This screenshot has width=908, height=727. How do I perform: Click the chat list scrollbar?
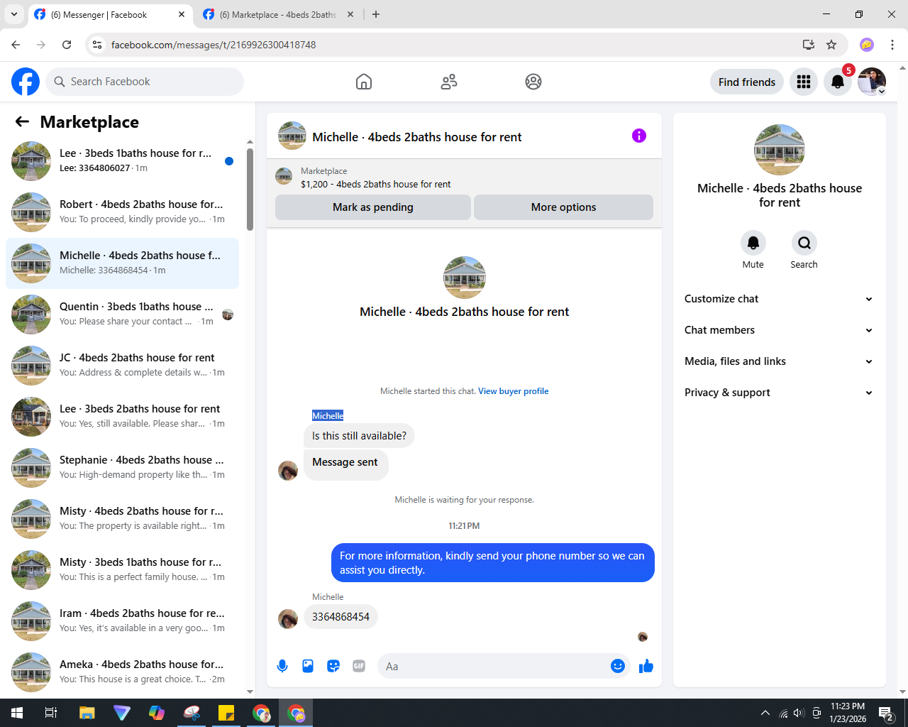pyautogui.click(x=250, y=189)
